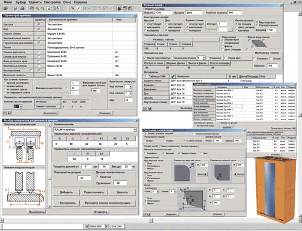Click the Высота cabinet height input field
Image resolution: width=302 pixels, height=231 pixels.
(x=193, y=13)
